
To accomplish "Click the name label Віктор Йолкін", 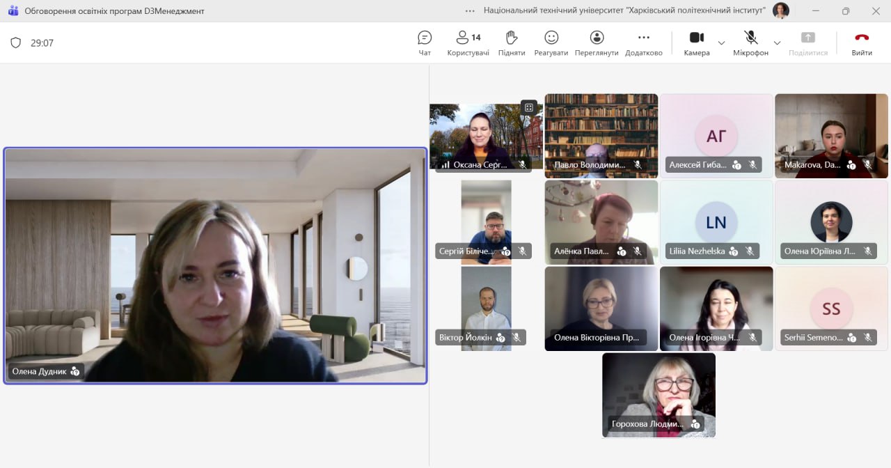I will tap(466, 338).
